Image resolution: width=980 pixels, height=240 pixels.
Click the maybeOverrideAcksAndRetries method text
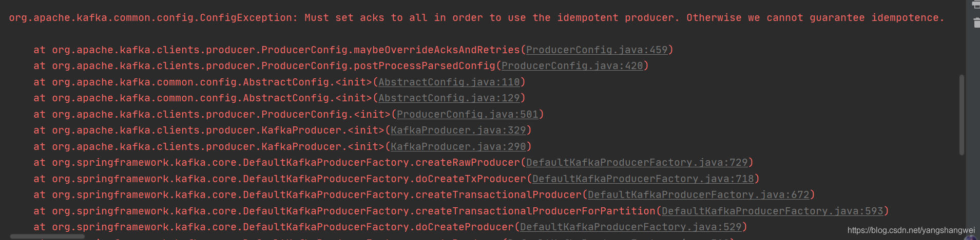click(436, 50)
